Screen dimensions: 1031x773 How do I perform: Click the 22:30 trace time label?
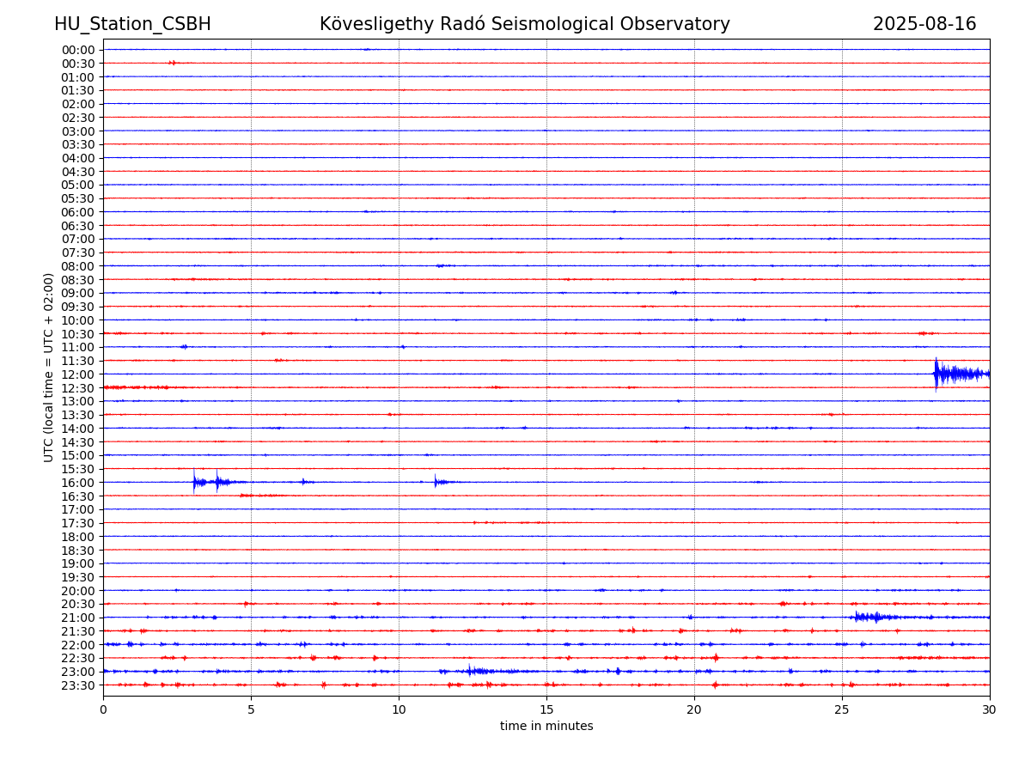[78, 658]
